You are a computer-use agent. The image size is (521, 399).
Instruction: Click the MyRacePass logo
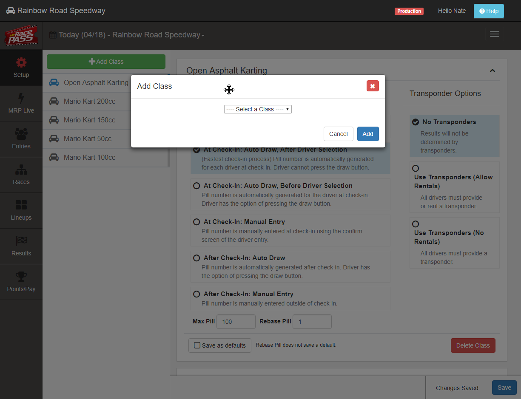(21, 36)
